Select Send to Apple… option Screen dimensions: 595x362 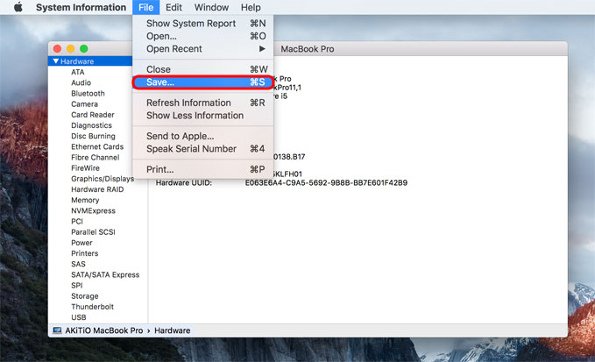(x=180, y=136)
